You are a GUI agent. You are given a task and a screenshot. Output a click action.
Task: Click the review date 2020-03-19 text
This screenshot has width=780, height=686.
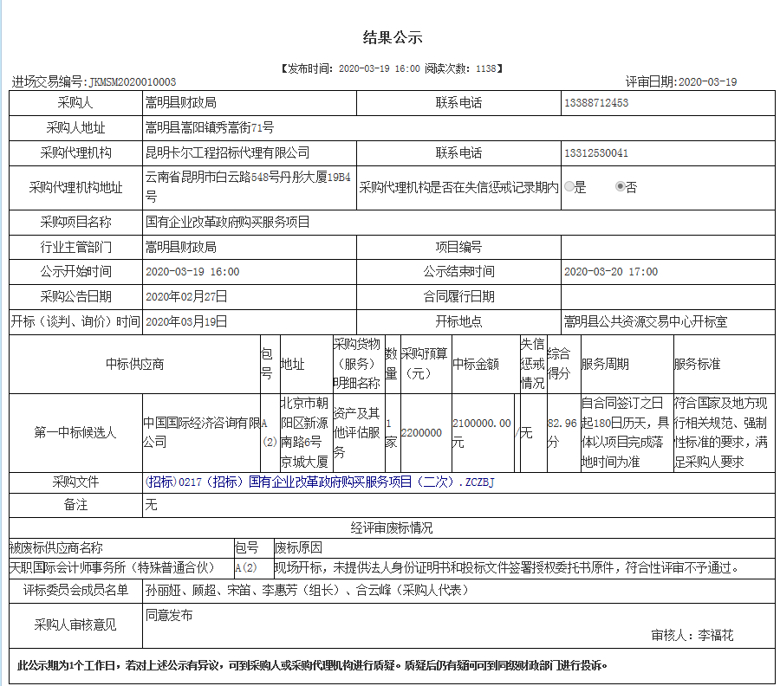706,82
